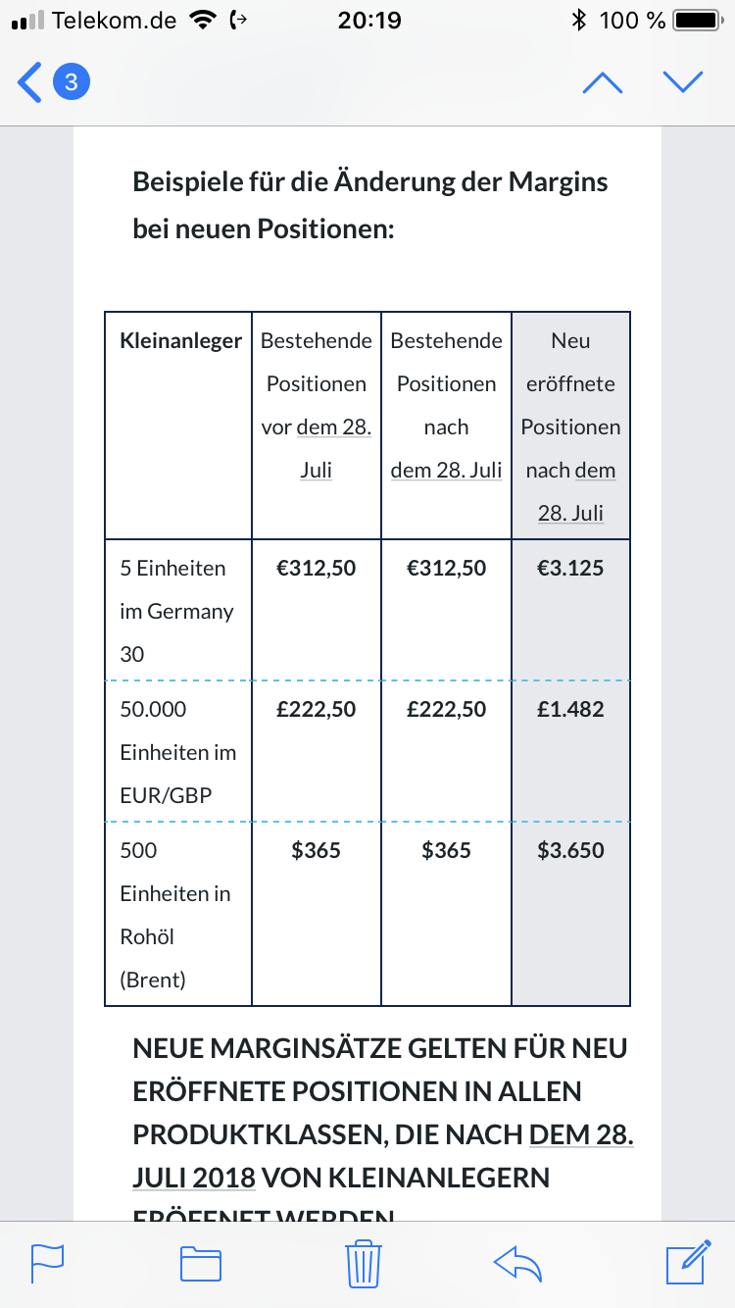Go to previous message with up arrow
The height and width of the screenshot is (1308, 735).
click(602, 83)
